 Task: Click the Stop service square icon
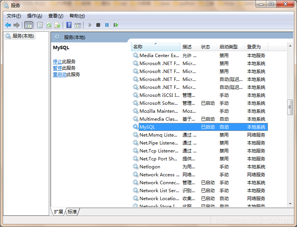pyautogui.click(x=98, y=25)
